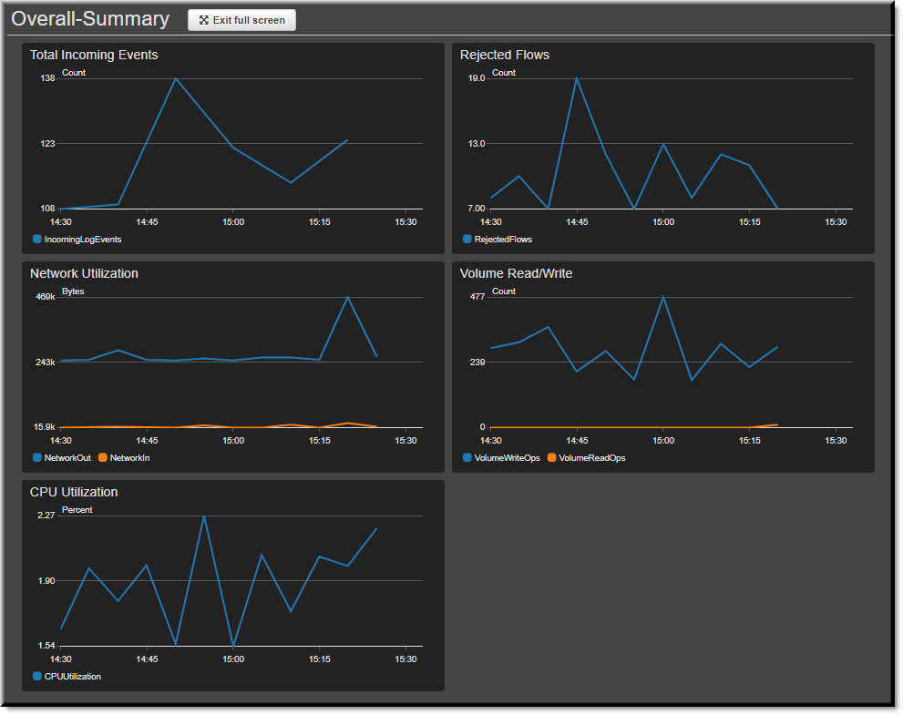This screenshot has height=715, width=903.
Task: Click the 2.27 y-axis value in CPU Utilization
Action: coord(46,516)
